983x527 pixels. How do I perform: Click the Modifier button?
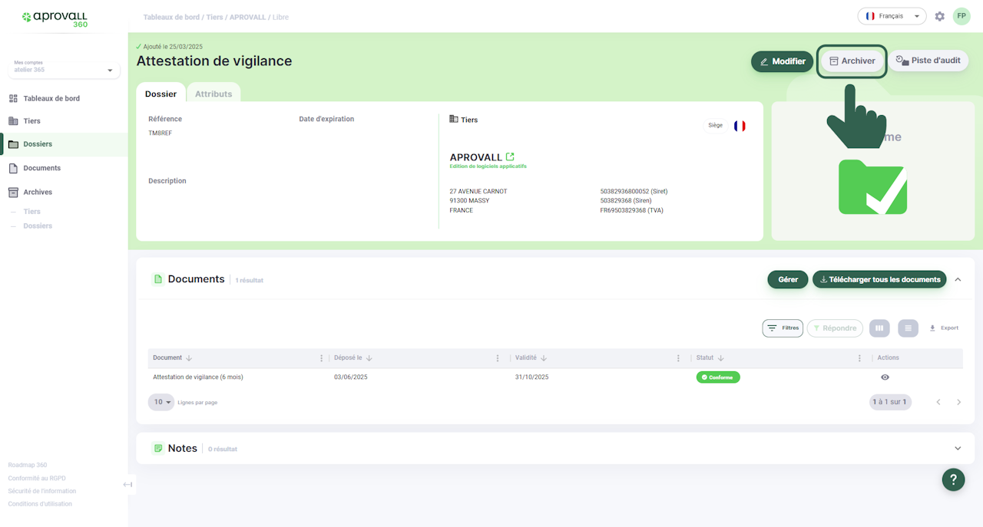tap(782, 61)
